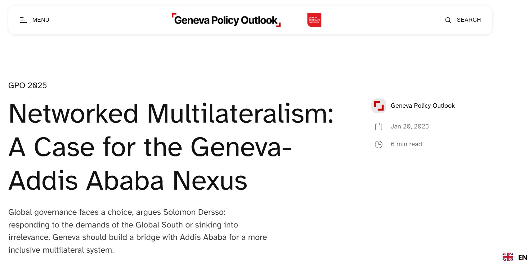Click the clock icon for reading time
The width and height of the screenshot is (529, 261).
(x=379, y=144)
